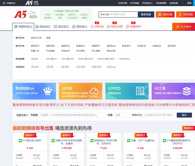Image resolution: width=195 pixels, height=166 pixels.
Task: Click the user icon in 个人中心
Action: point(178,27)
